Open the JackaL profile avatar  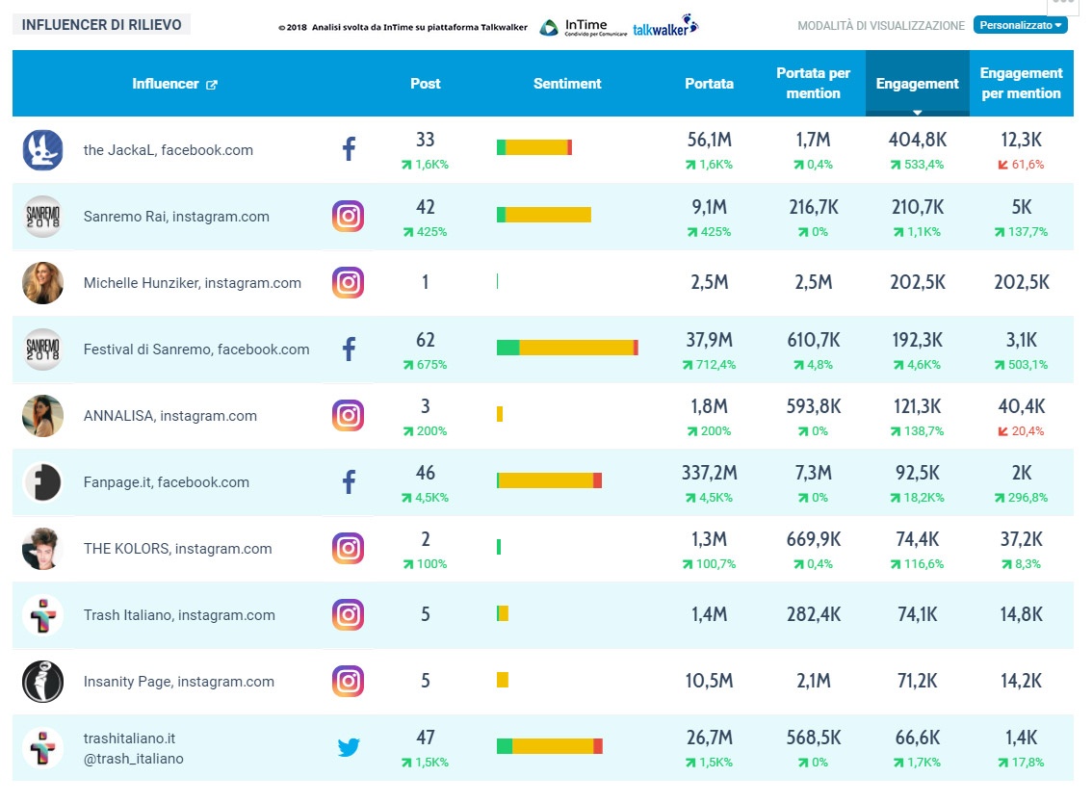[43, 150]
